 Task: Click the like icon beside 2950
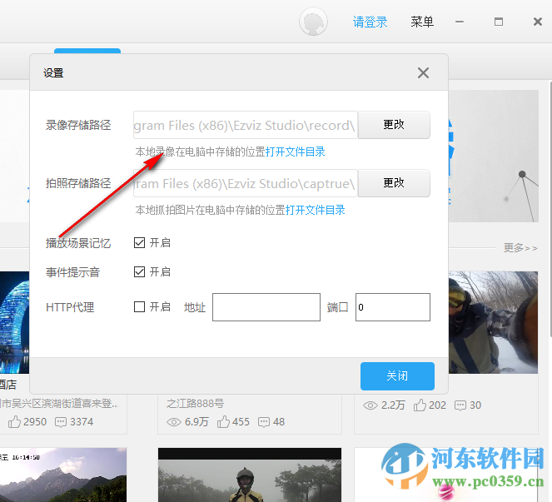click(14, 421)
